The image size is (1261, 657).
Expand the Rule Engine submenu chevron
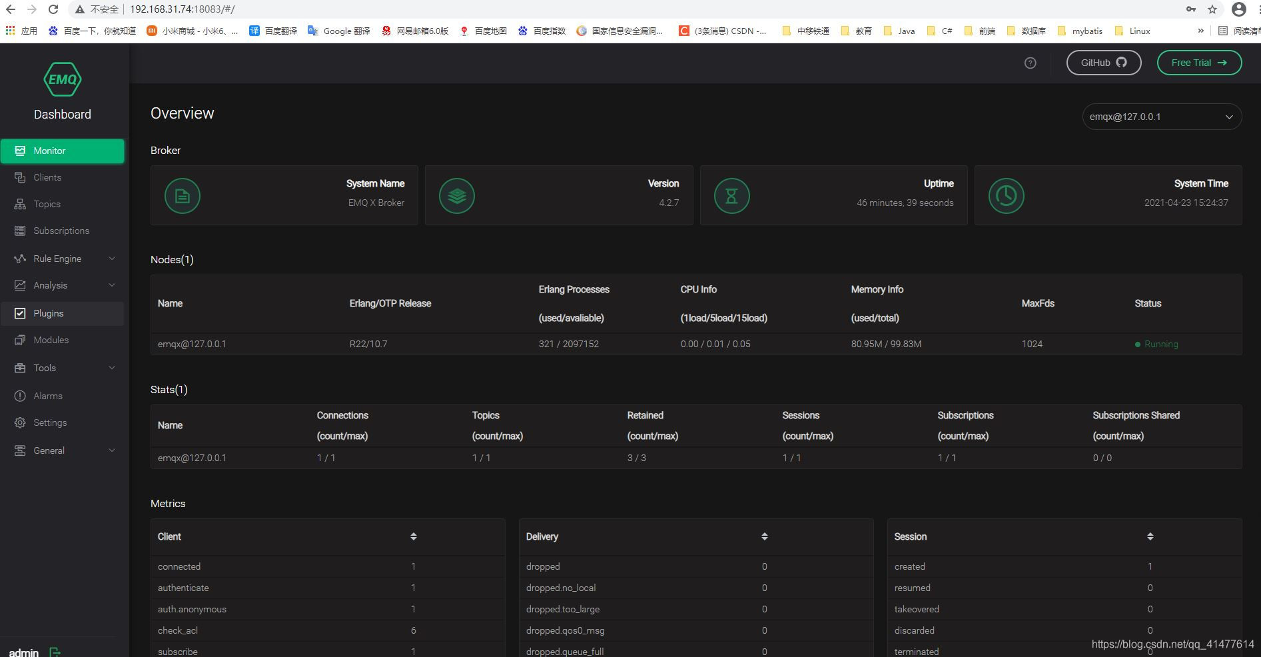112,259
